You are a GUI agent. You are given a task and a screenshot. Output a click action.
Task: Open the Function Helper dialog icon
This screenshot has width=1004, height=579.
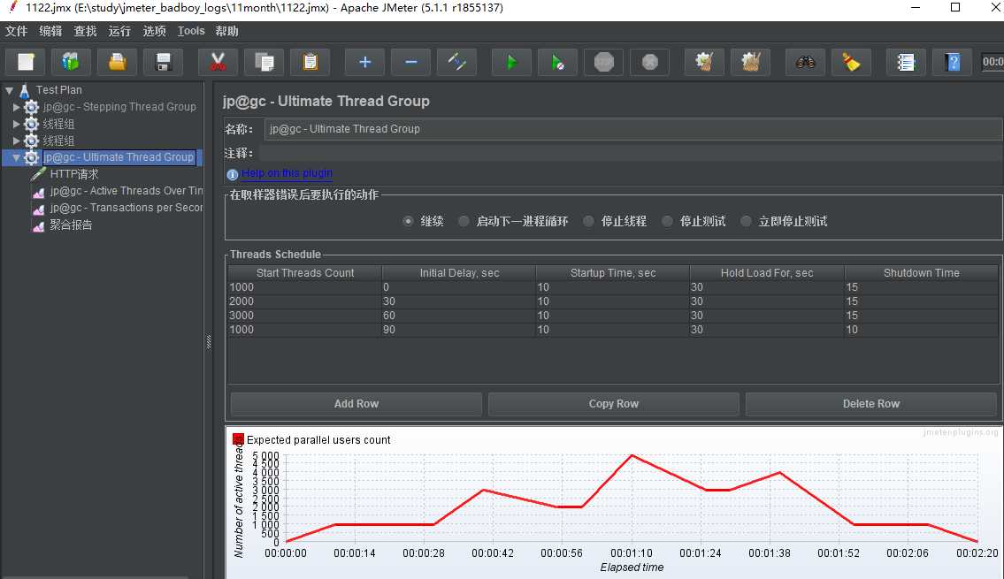pyautogui.click(x=906, y=62)
